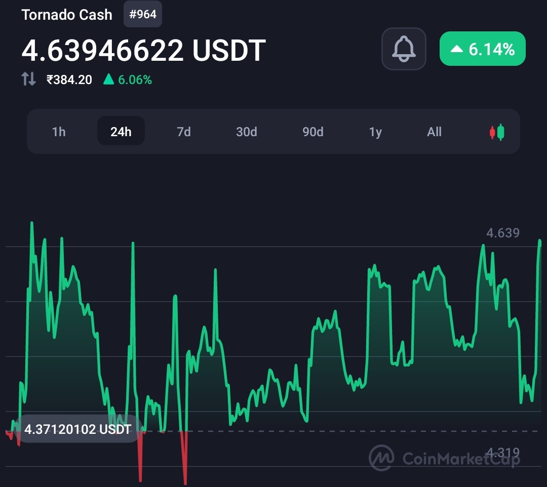Image resolution: width=547 pixels, height=487 pixels.
Task: Select the 30d time range
Action: [x=246, y=132]
